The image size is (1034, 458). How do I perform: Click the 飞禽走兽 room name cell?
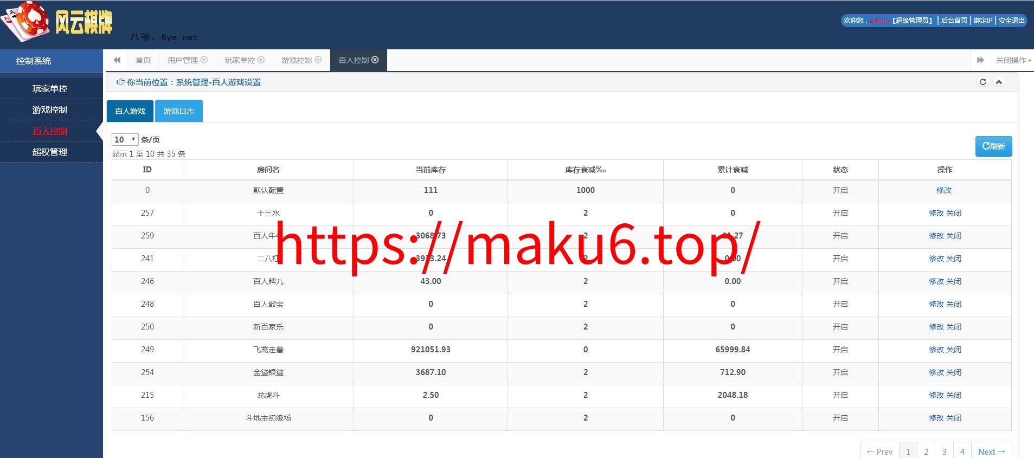click(x=268, y=350)
